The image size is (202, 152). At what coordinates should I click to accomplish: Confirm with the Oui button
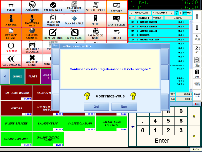coord(96,107)
